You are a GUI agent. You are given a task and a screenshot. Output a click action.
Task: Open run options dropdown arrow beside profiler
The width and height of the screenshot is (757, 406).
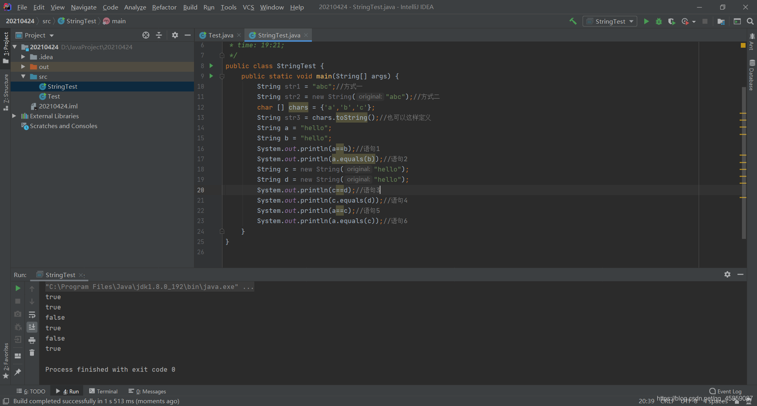[694, 22]
